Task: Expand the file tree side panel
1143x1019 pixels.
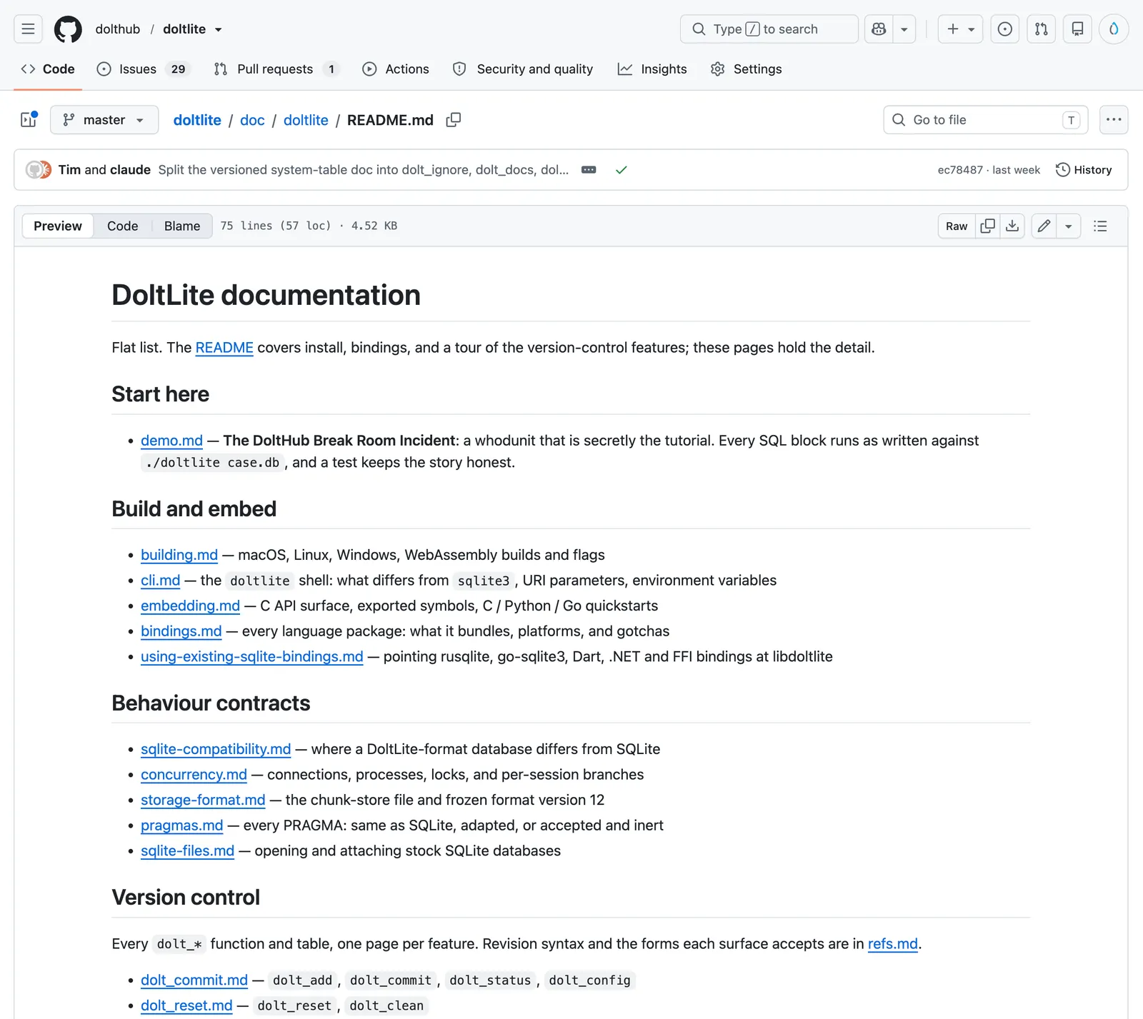Action: (29, 120)
